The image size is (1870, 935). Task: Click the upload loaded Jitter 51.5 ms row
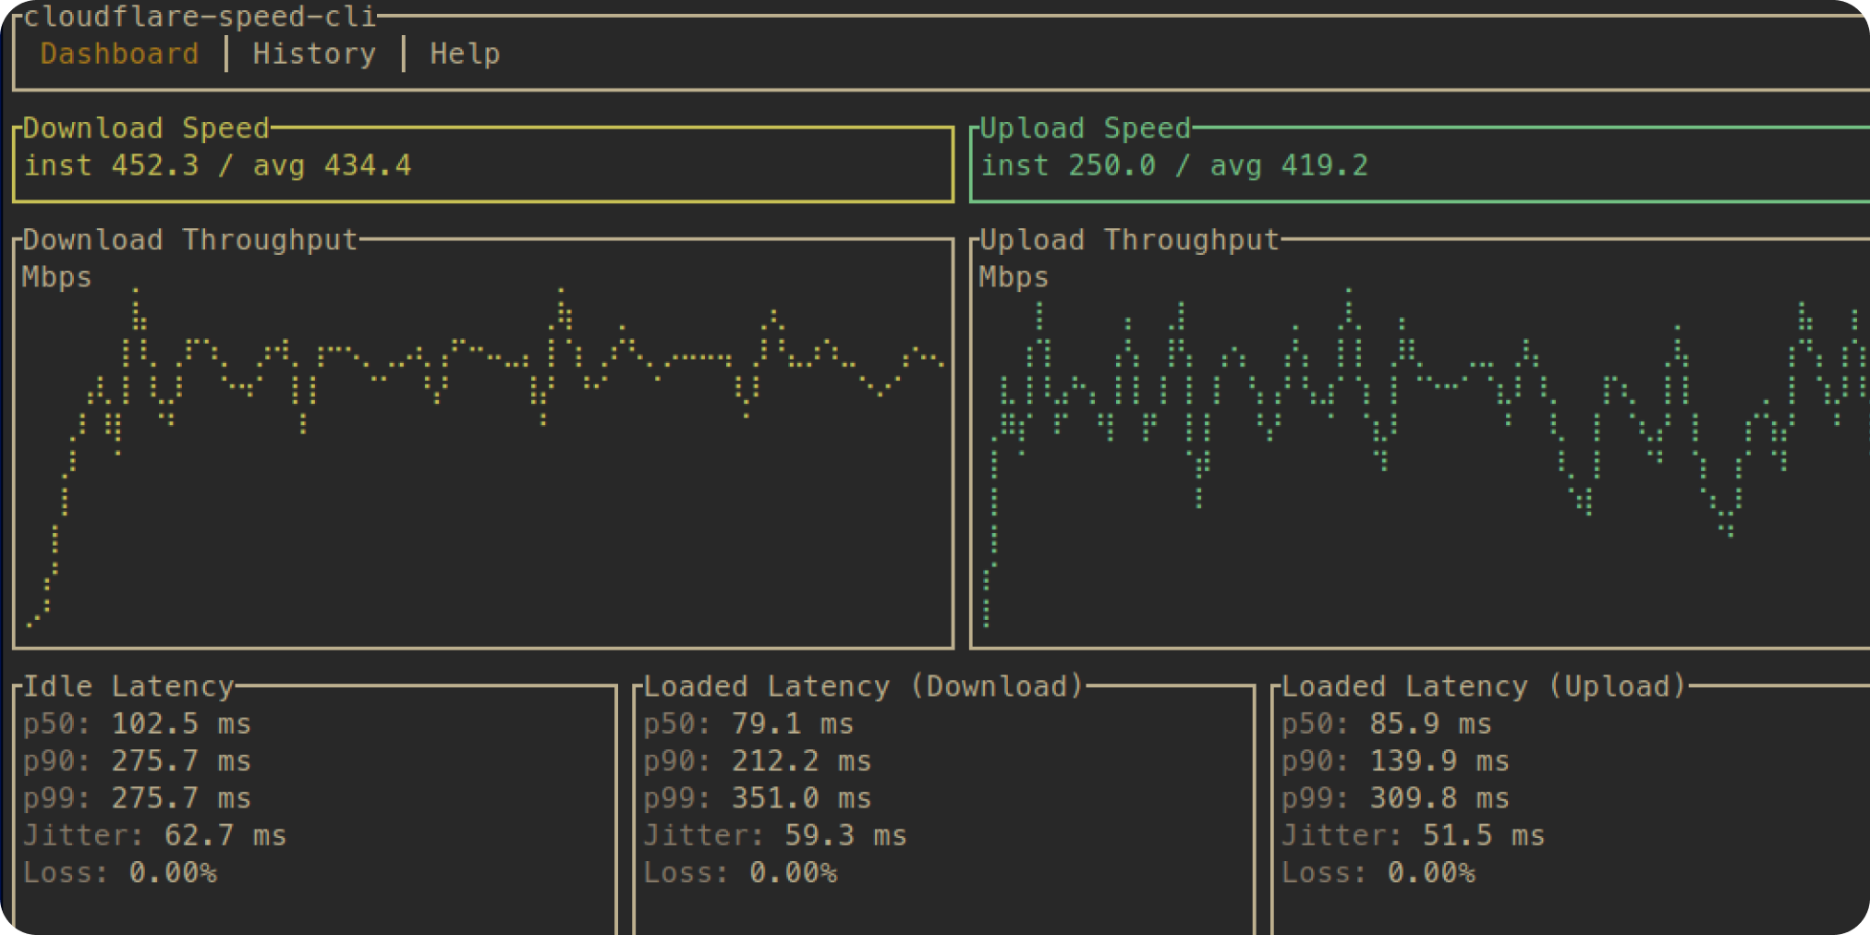(x=1413, y=835)
